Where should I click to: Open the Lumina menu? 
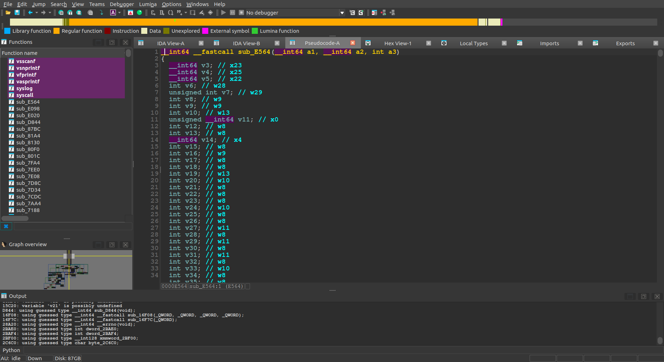click(148, 4)
